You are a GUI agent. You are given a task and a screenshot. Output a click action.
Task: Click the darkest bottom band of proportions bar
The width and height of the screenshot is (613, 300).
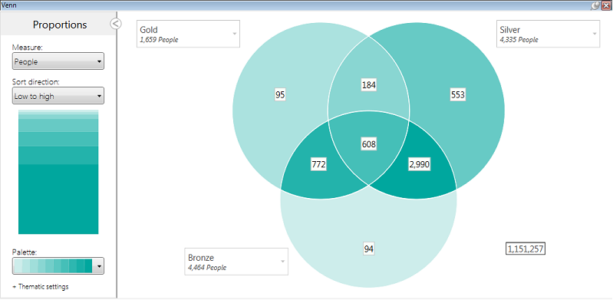tap(58, 199)
